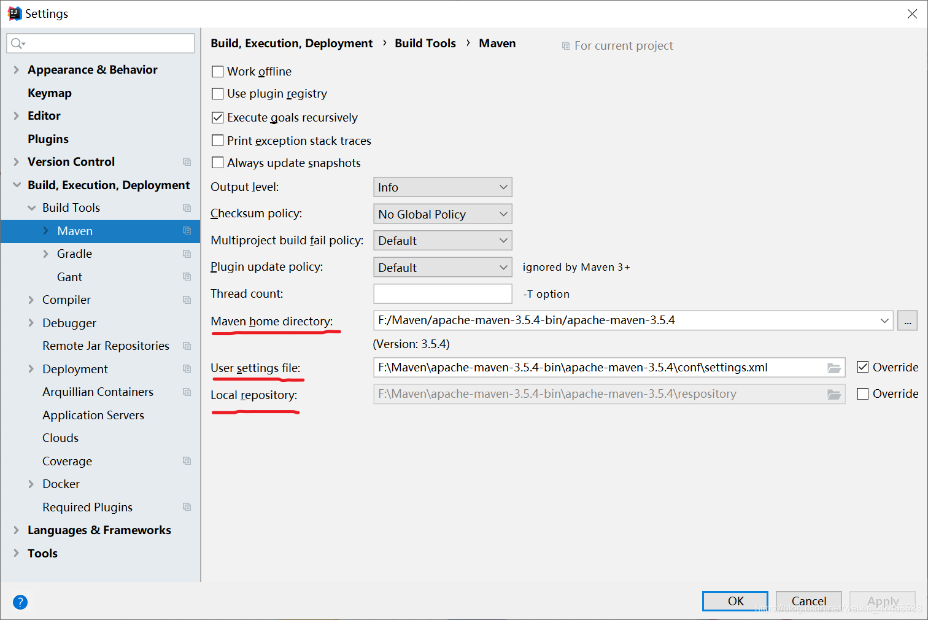Open the Plugin update policy dropdown
The height and width of the screenshot is (620, 928).
coord(443,268)
